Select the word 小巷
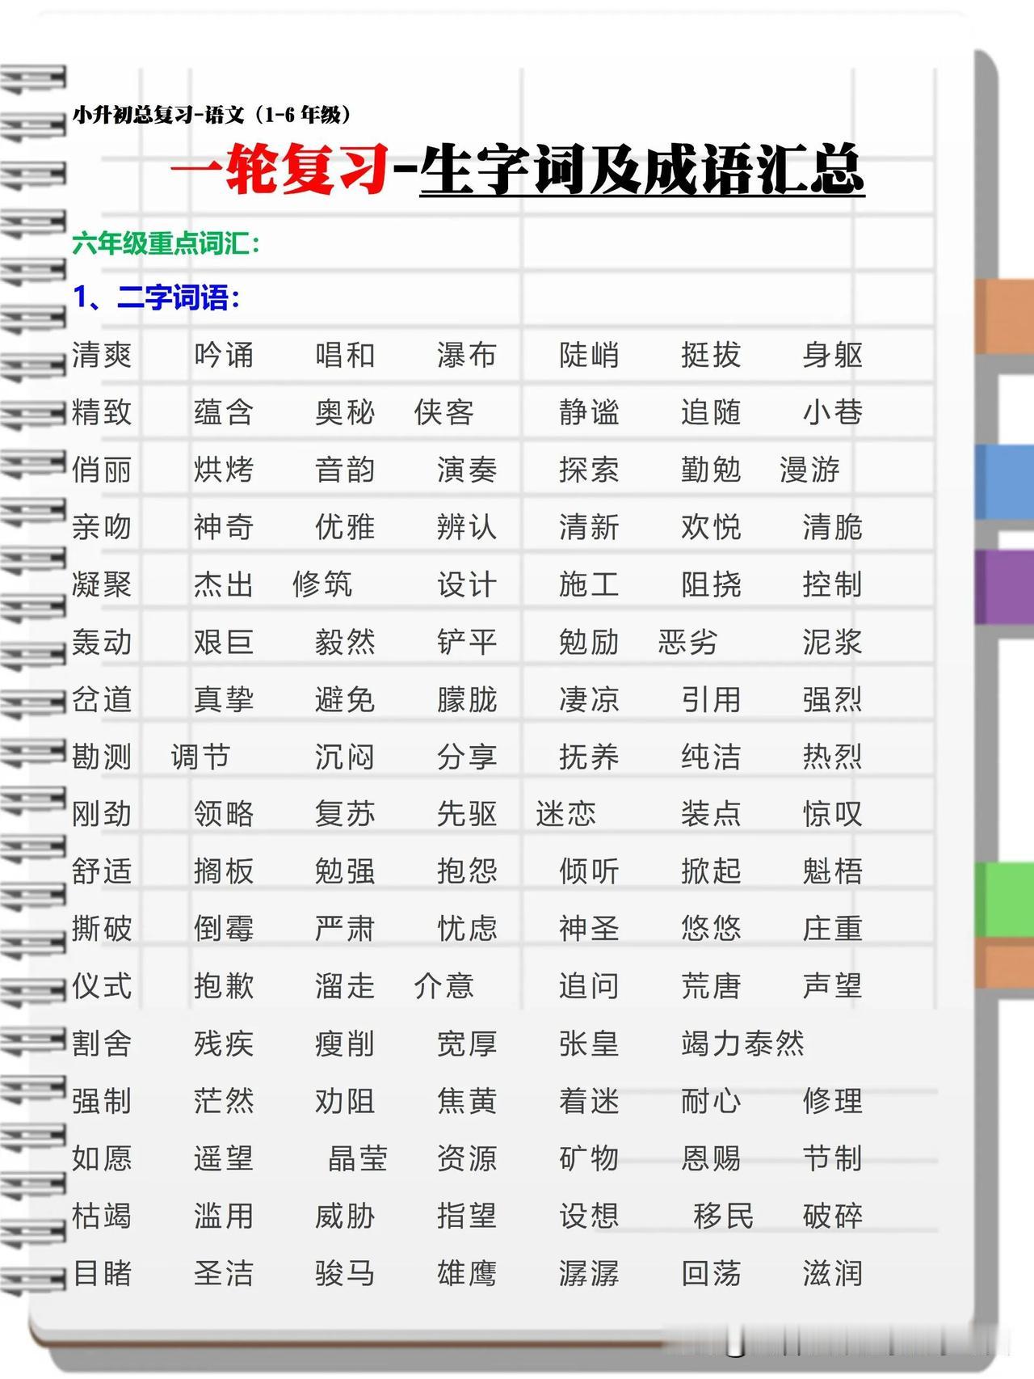 click(832, 412)
